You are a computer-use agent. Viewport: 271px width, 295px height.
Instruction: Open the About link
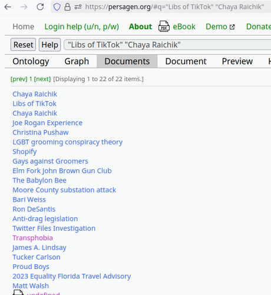coord(140,27)
